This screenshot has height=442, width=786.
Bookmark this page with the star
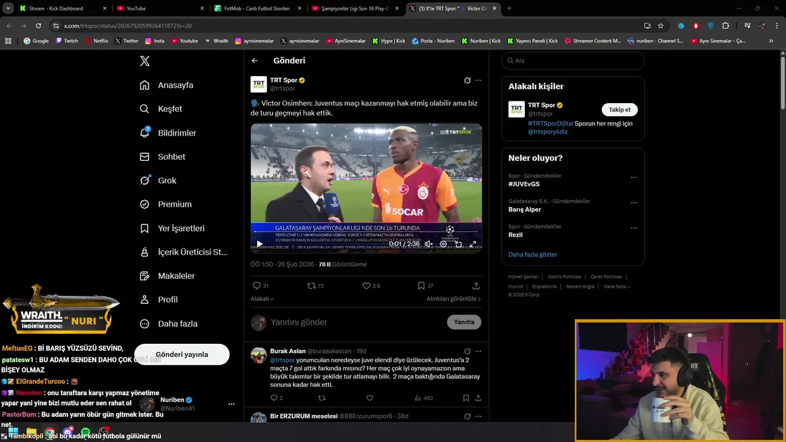tap(661, 26)
